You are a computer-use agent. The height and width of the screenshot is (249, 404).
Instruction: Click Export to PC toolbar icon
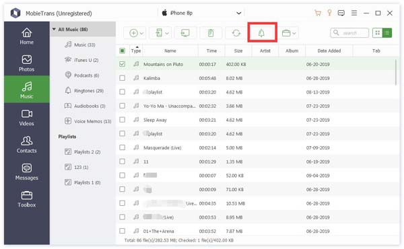coord(185,33)
